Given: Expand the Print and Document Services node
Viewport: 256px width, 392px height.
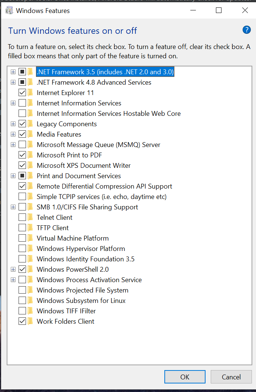Looking at the screenshot, I should tap(13, 176).
